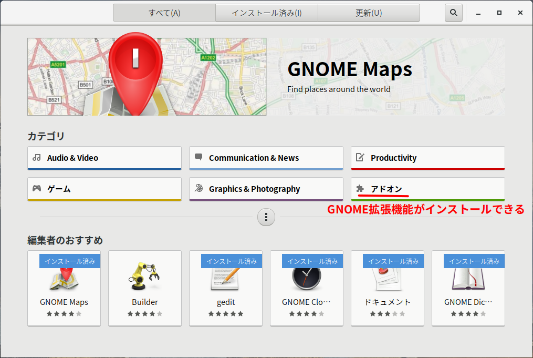This screenshot has width=533, height=358.
Task: Open the Builder app robot arm icon
Action: pos(144,276)
